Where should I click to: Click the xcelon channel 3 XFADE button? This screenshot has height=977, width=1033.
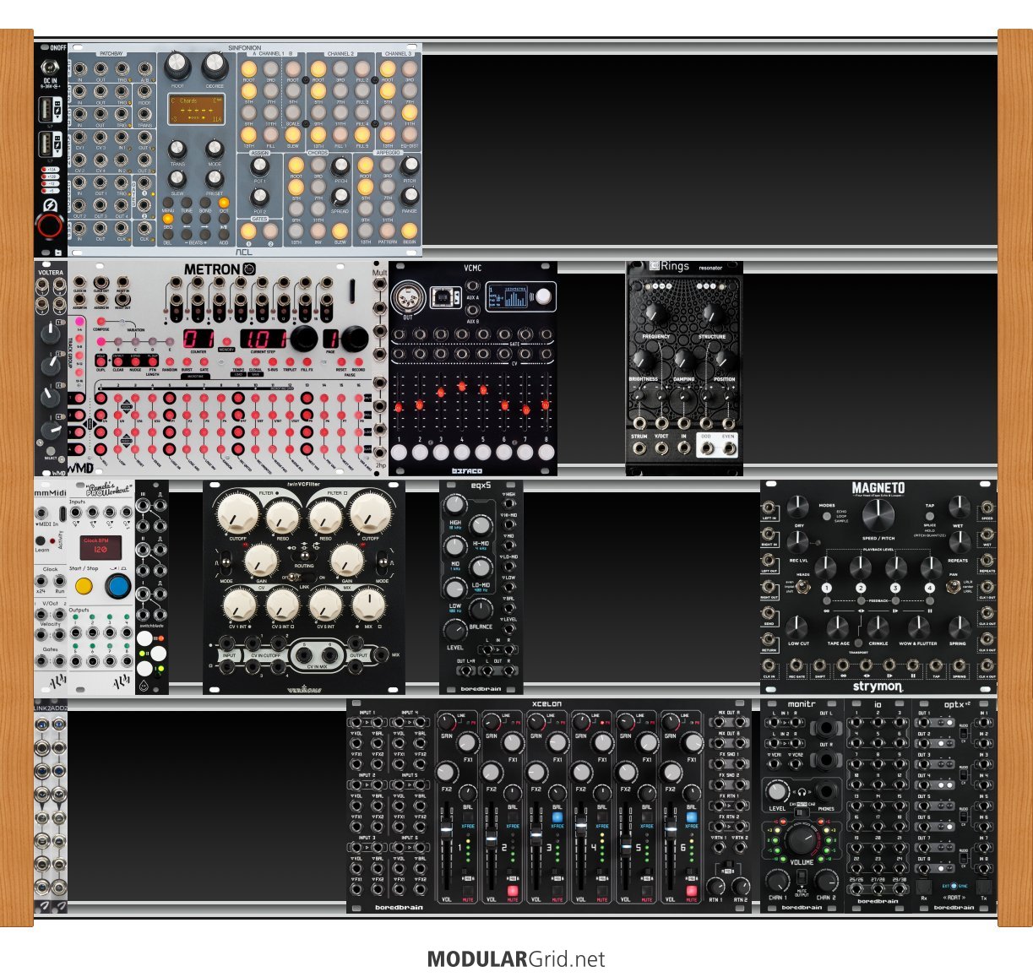click(557, 817)
